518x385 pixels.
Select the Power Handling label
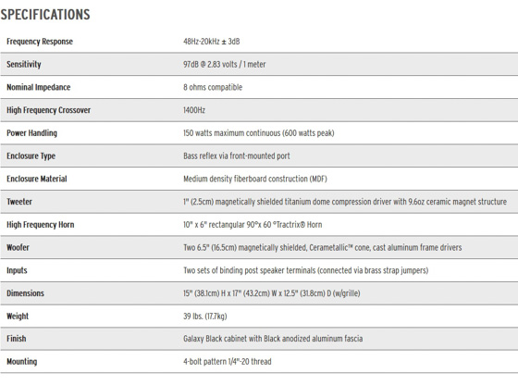tap(31, 133)
